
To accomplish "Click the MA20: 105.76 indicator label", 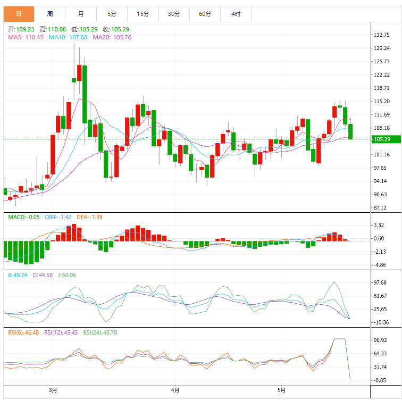I will (x=112, y=37).
